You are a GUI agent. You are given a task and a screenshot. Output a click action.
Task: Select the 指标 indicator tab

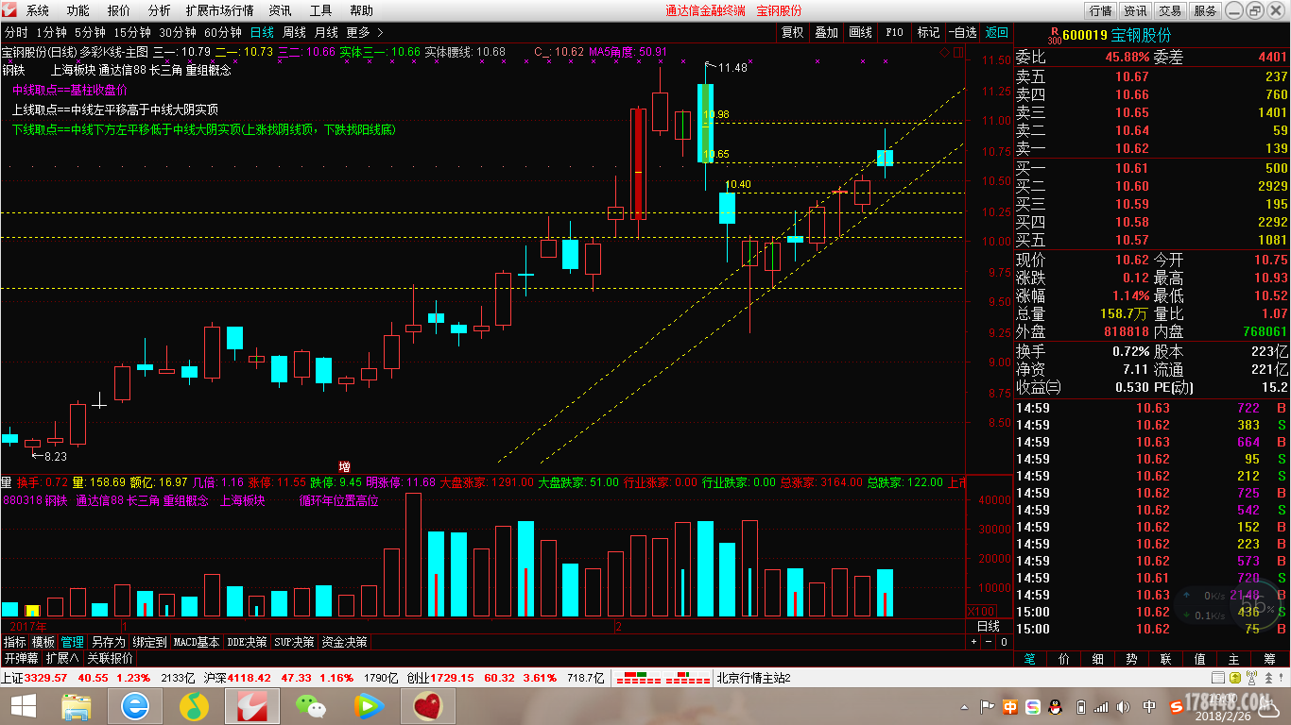point(15,642)
